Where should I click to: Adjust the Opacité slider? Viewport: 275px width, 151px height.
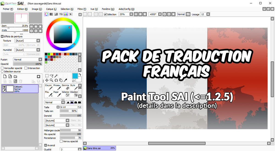click(28, 64)
